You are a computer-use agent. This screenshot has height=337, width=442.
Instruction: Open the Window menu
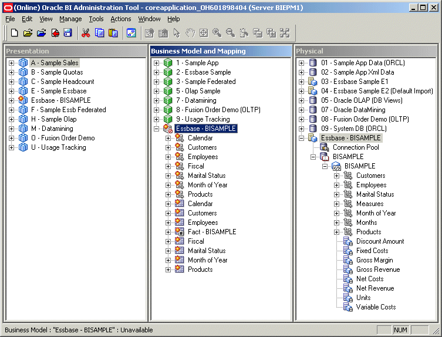click(149, 19)
